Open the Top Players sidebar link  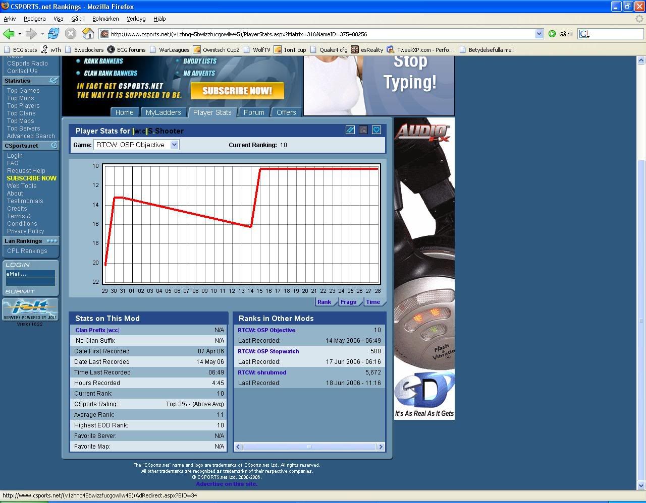coord(23,106)
